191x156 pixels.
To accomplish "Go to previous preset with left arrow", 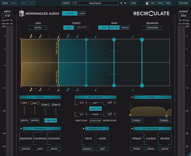I will coord(121,3).
